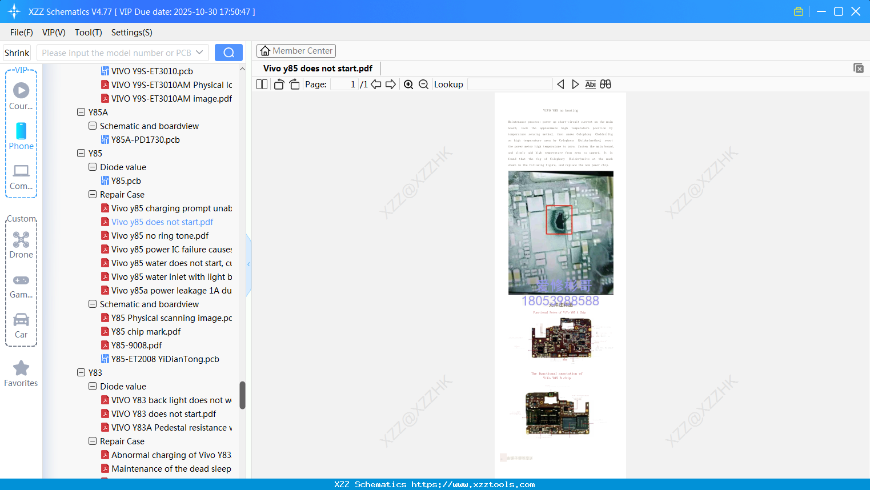Image resolution: width=870 pixels, height=490 pixels.
Task: Open the File(F) menu
Action: pyautogui.click(x=22, y=33)
